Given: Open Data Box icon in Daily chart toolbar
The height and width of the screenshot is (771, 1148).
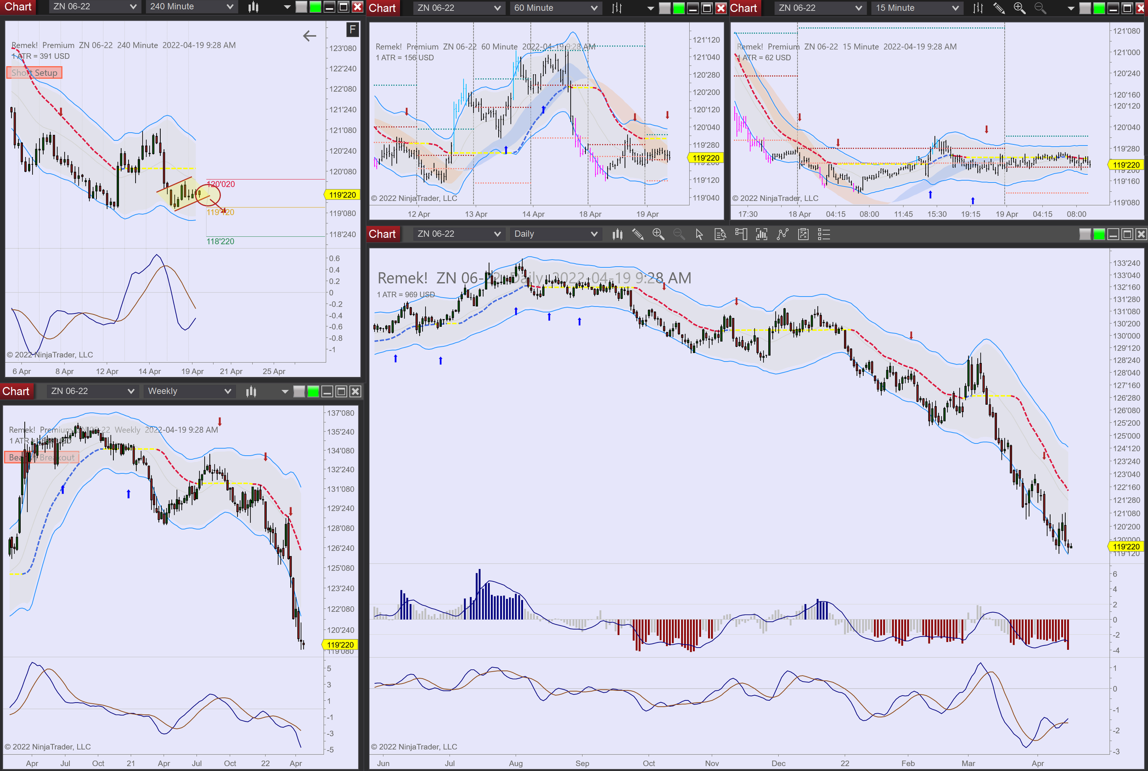Looking at the screenshot, I should pos(720,234).
